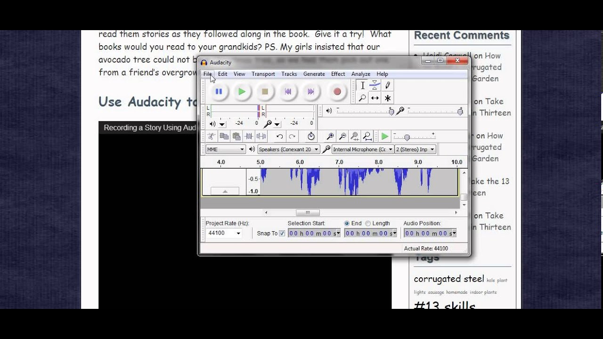Open the File menu
This screenshot has height=339, width=603.
pyautogui.click(x=207, y=74)
